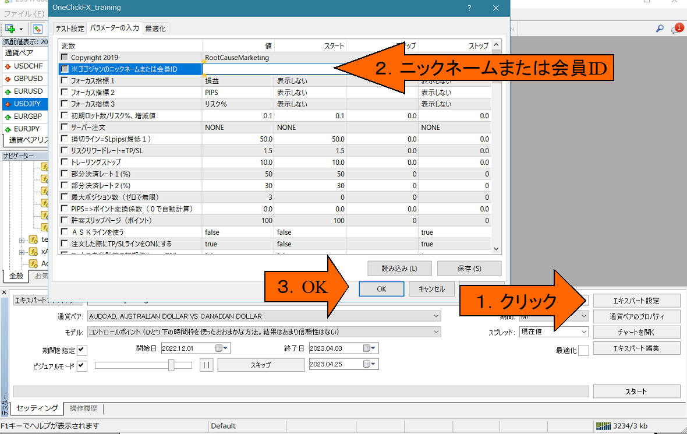Screen dimensions: 687x434
Task: Open the dropdown arrow beside new chart icon
Action: (x=21, y=29)
